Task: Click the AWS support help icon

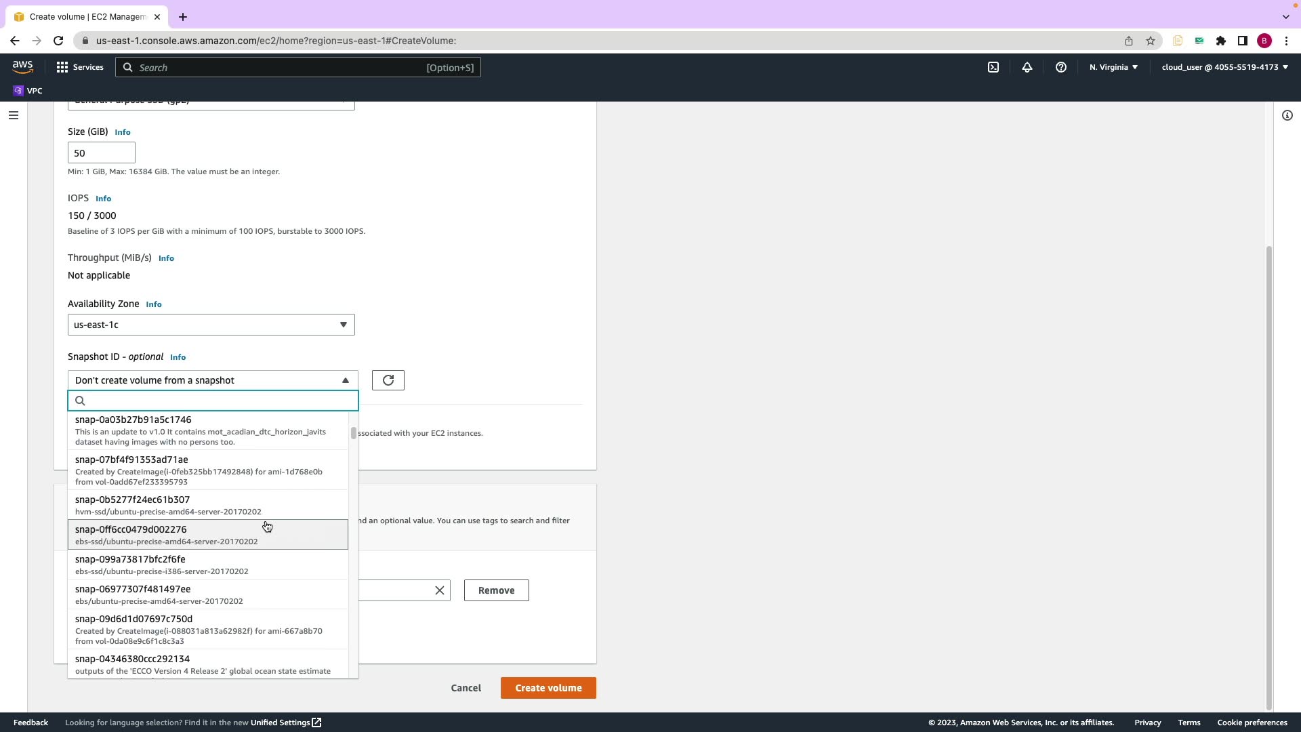Action: tap(1060, 67)
